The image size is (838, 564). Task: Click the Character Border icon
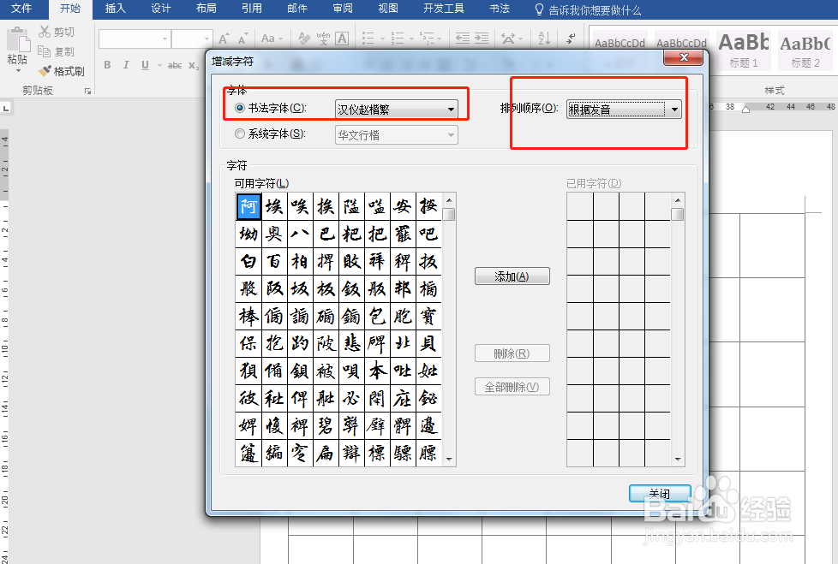[340, 39]
